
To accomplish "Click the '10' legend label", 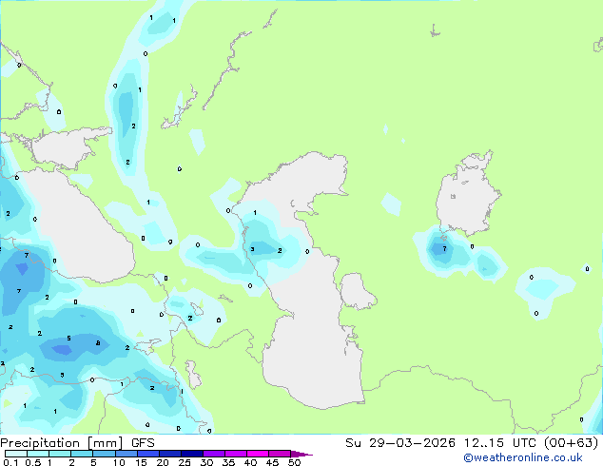I will [x=119, y=462].
